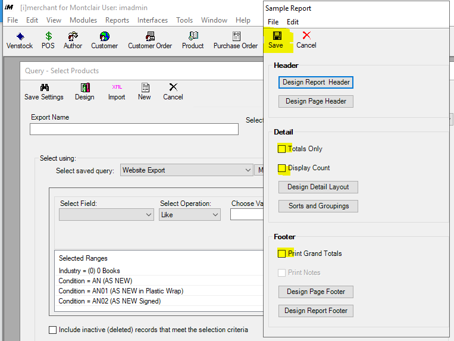454x341 pixels.
Task: Click the partially hidden button beside saved query
Action: [259, 170]
